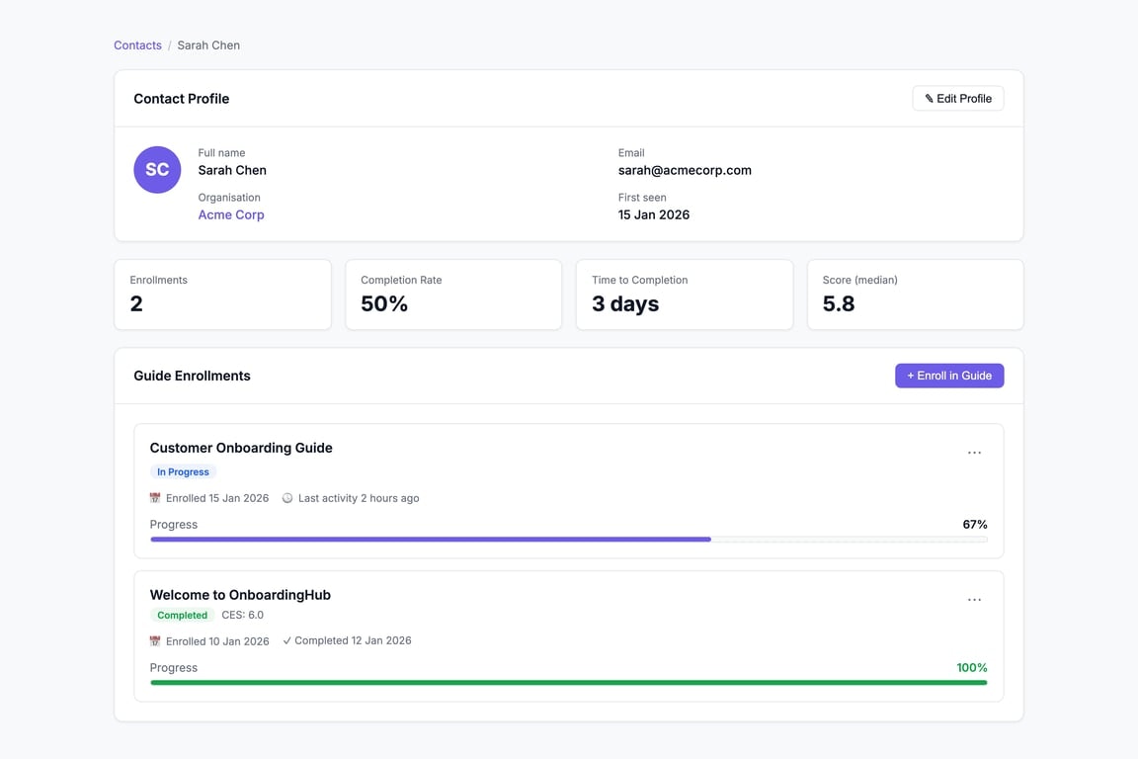Navigate back using the Contacts breadcrumb
The image size is (1138, 759).
[137, 44]
